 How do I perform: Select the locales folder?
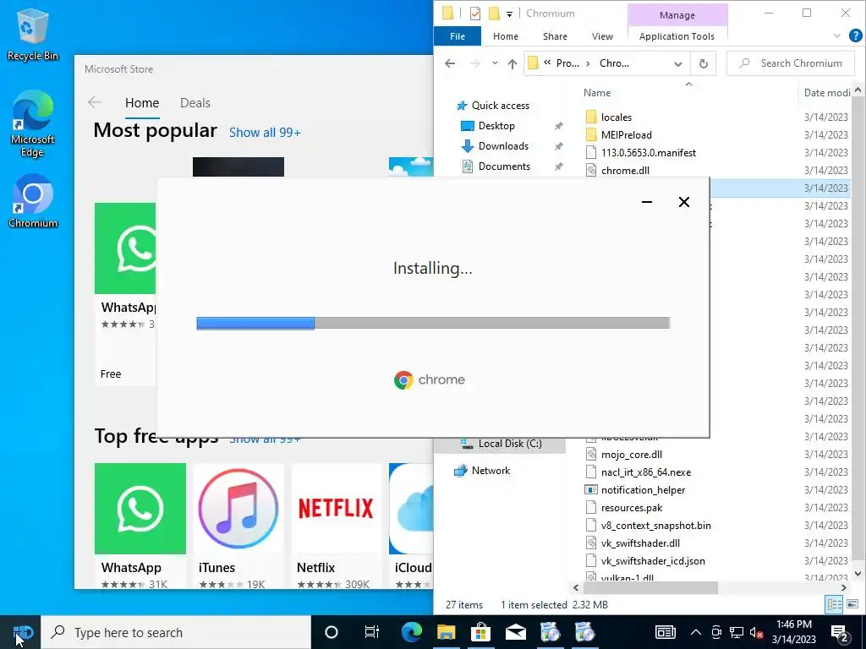616,117
